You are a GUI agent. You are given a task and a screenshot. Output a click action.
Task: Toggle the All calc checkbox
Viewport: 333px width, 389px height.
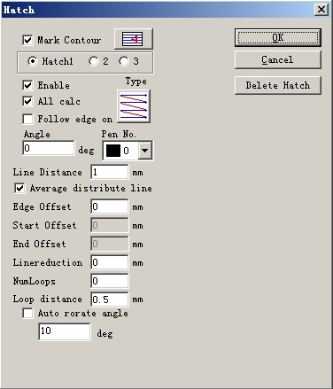pyautogui.click(x=27, y=101)
